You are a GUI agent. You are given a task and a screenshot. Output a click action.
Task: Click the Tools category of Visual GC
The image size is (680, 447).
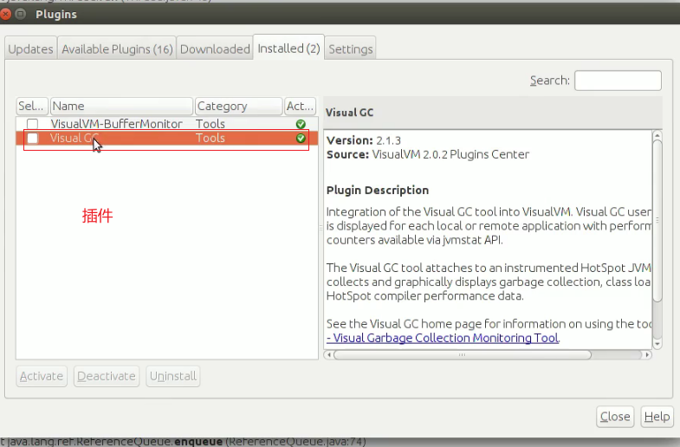pos(210,139)
